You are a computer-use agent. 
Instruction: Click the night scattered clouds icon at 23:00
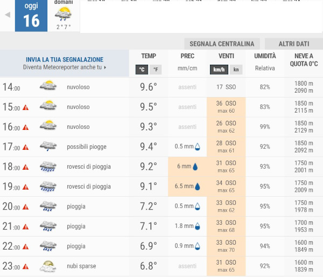(x=48, y=266)
